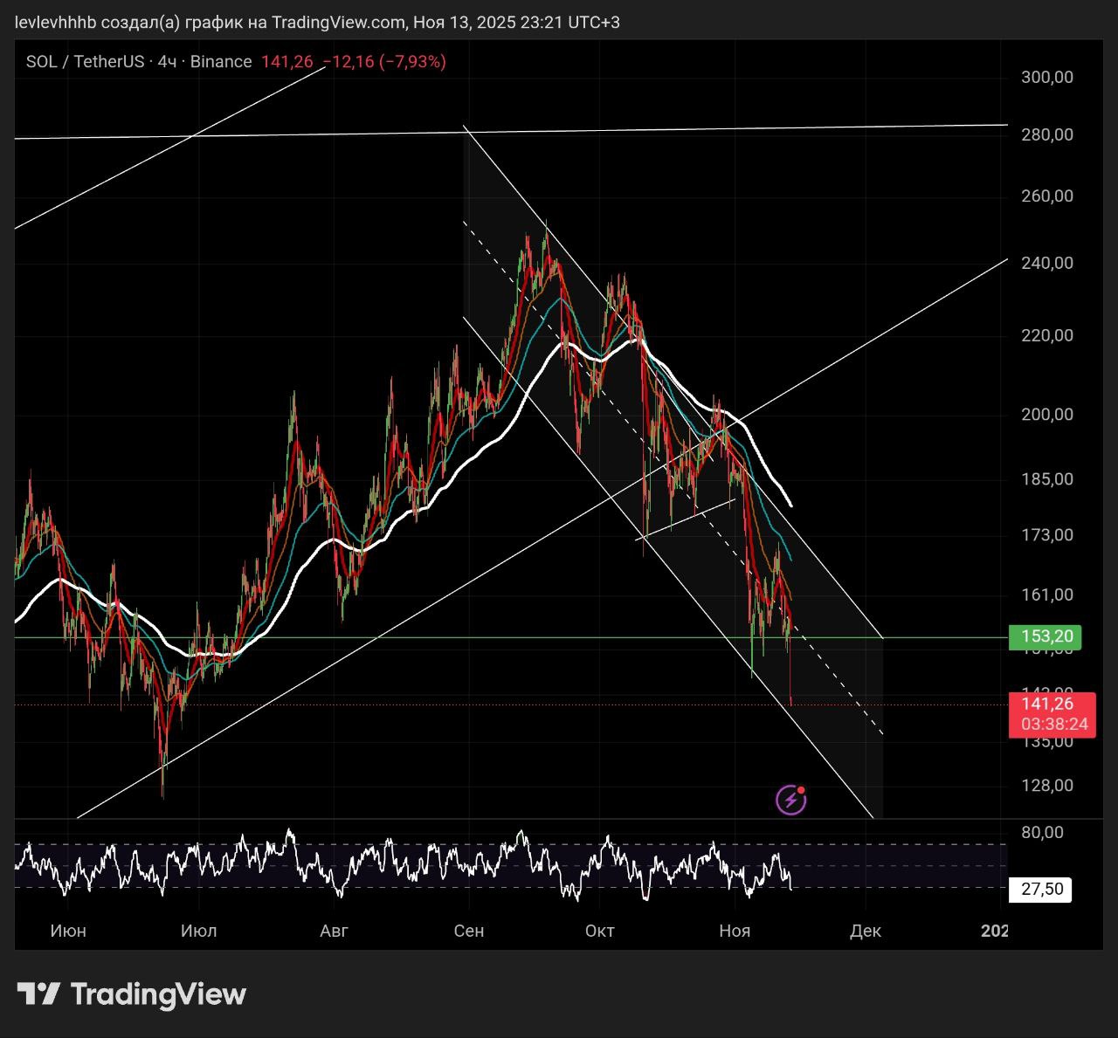Click the SOL / TetherUS symbol title
The width and height of the screenshot is (1118, 1038).
pyautogui.click(x=85, y=61)
